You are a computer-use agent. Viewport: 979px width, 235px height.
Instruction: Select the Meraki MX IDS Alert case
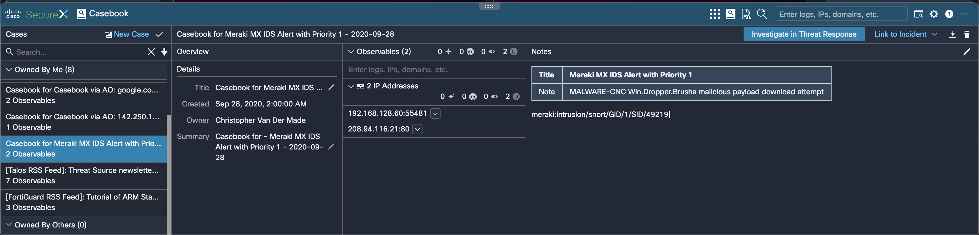84,149
